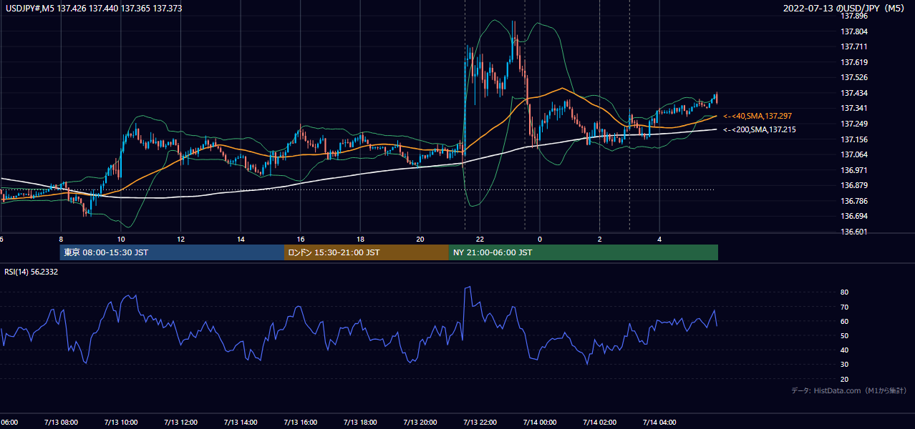Click hour tick 14 under the price chart

tap(241, 239)
